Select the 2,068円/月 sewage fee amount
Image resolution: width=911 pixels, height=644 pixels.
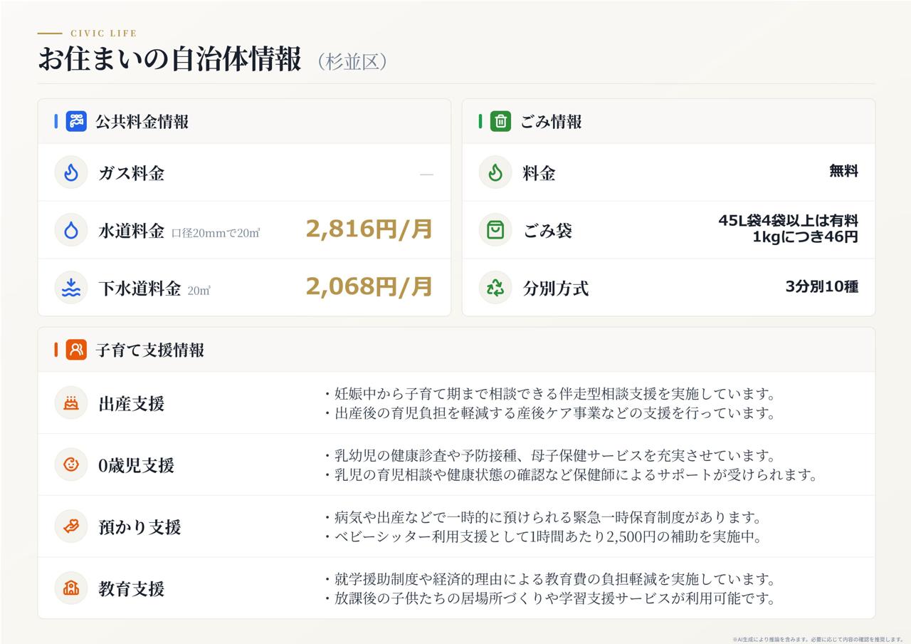click(369, 287)
